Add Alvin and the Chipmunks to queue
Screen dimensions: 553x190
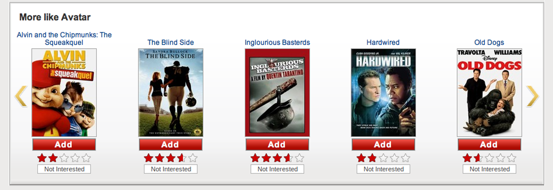64,145
